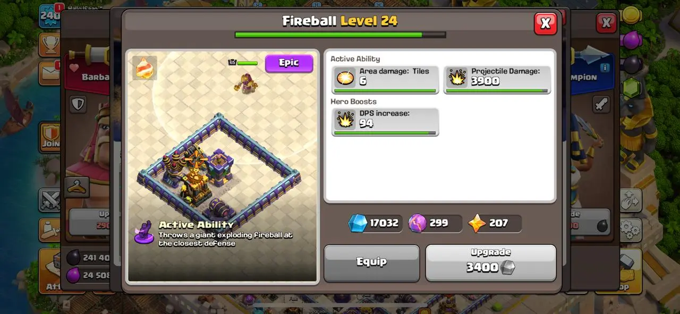Equip the Fireball on the hero

[x=371, y=262]
